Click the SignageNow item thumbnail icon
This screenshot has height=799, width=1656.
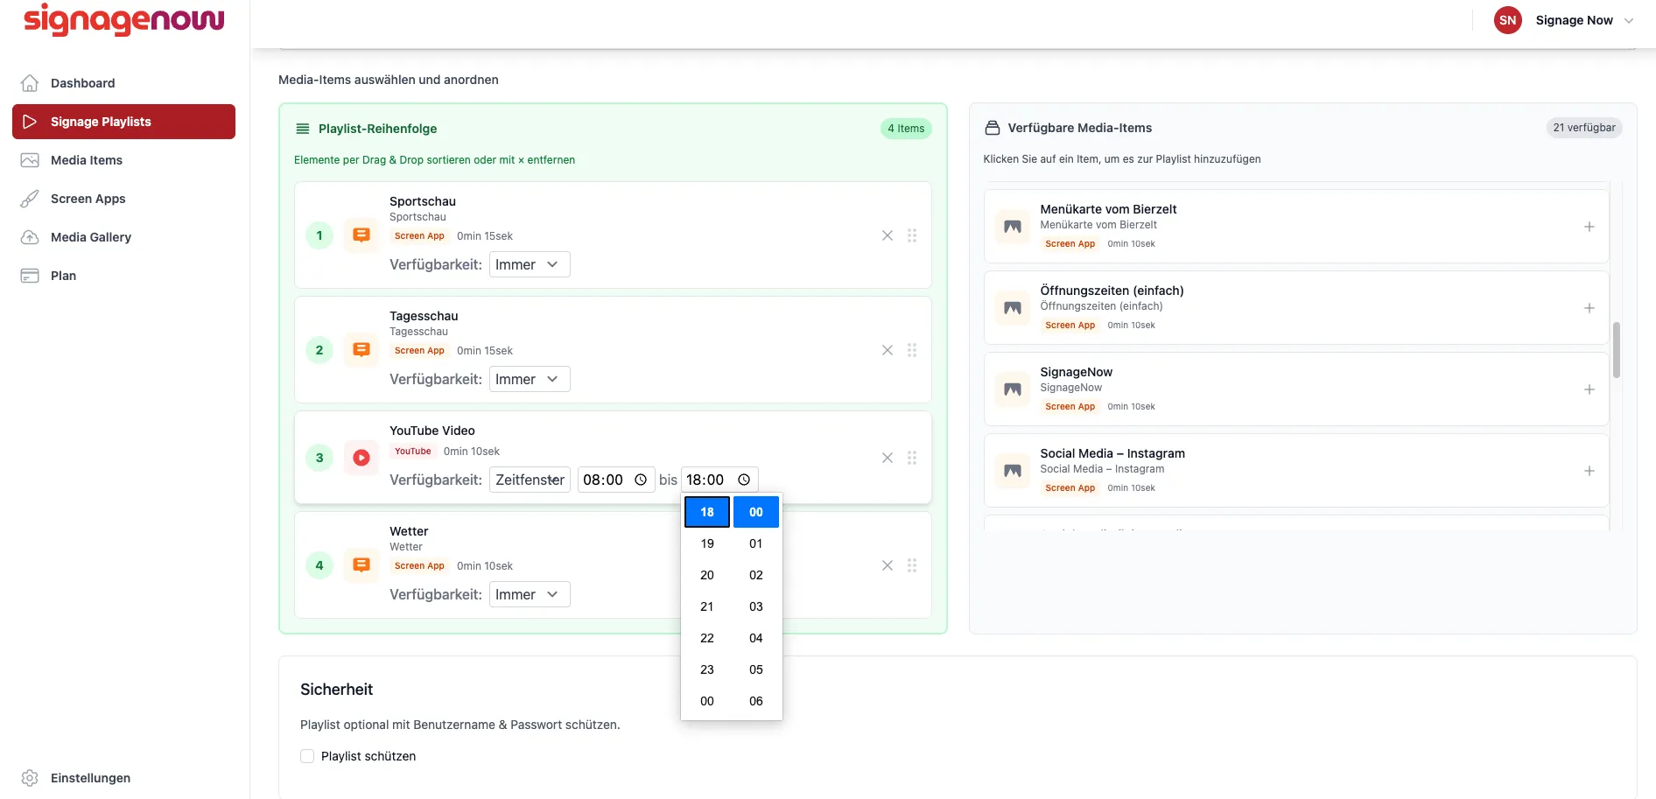tap(1013, 389)
